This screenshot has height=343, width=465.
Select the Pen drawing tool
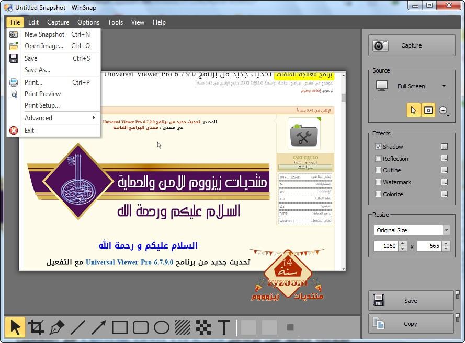pyautogui.click(x=57, y=327)
